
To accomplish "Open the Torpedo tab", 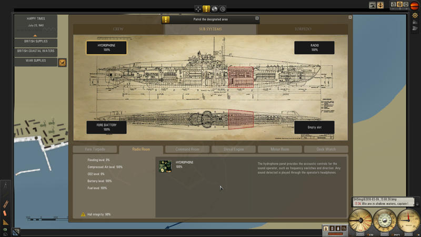I will point(303,29).
